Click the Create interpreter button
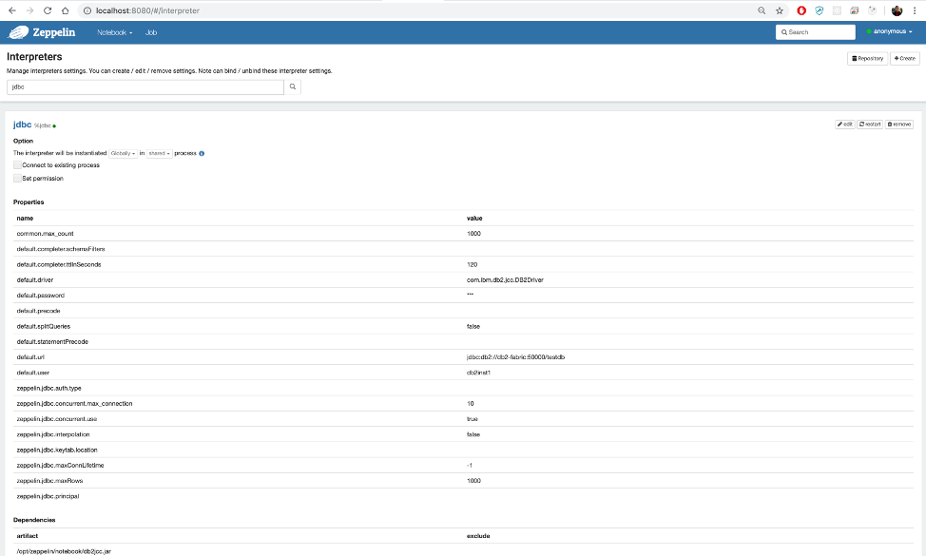The image size is (926, 556). tap(905, 58)
